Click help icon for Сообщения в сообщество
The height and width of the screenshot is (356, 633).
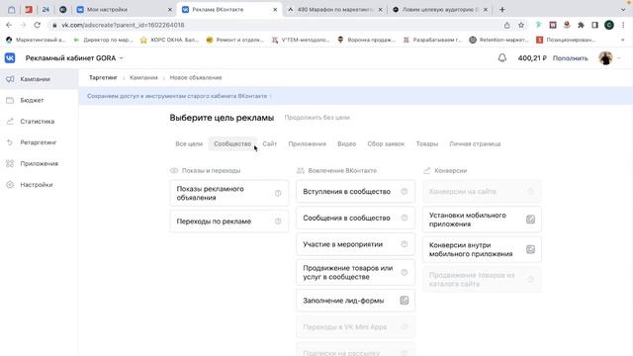click(x=405, y=218)
